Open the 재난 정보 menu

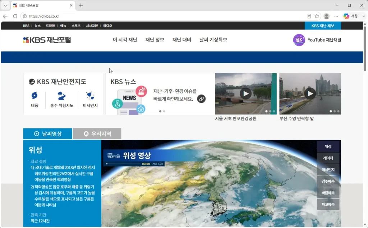pos(155,40)
